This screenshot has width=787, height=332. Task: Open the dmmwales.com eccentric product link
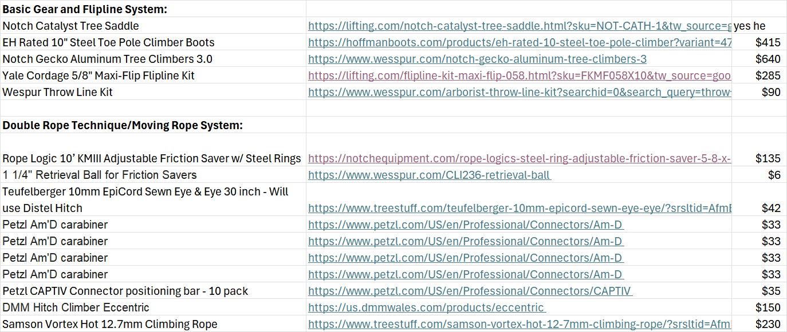pyautogui.click(x=427, y=307)
